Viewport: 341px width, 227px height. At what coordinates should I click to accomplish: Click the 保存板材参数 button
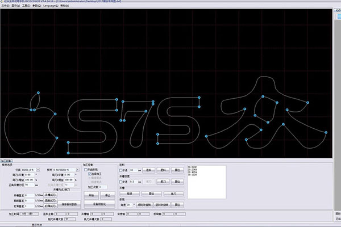69,203
